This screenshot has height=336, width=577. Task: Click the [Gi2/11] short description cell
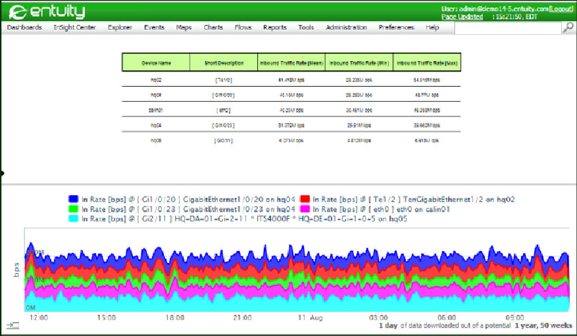coord(224,141)
